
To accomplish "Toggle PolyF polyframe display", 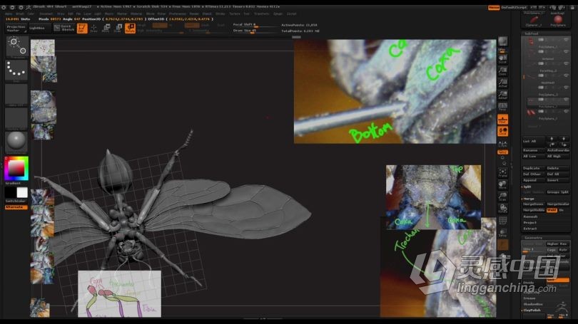I will (502, 220).
